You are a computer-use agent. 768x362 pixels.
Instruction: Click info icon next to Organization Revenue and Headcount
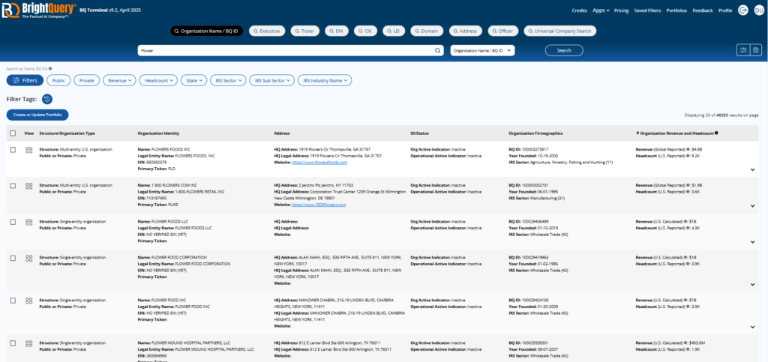click(x=716, y=133)
